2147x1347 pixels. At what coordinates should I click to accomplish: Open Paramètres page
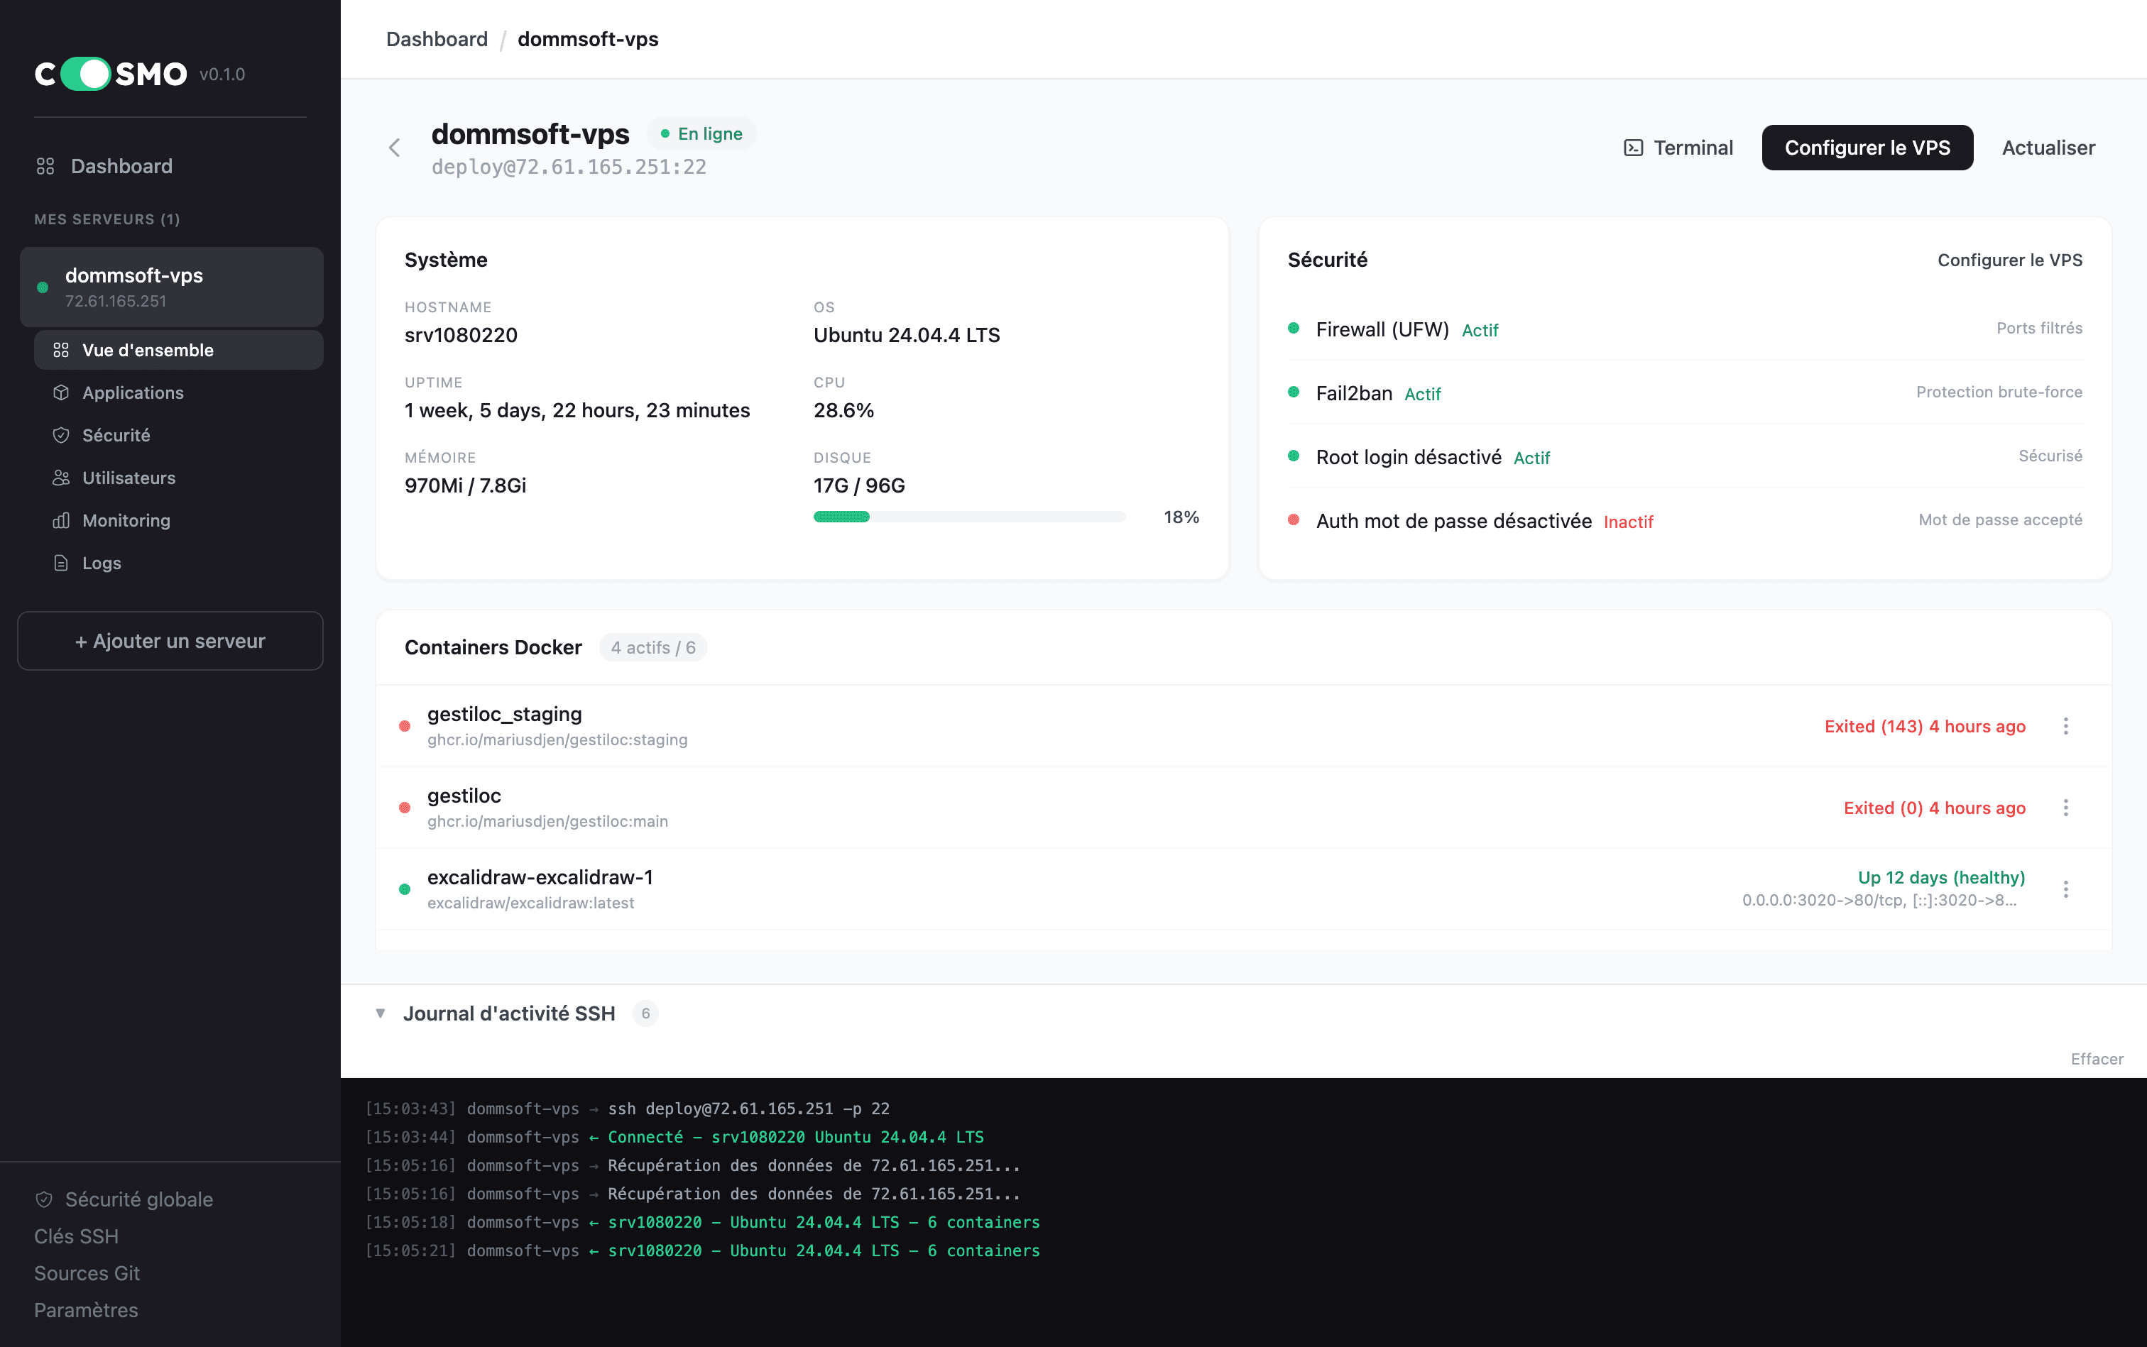pos(86,1311)
